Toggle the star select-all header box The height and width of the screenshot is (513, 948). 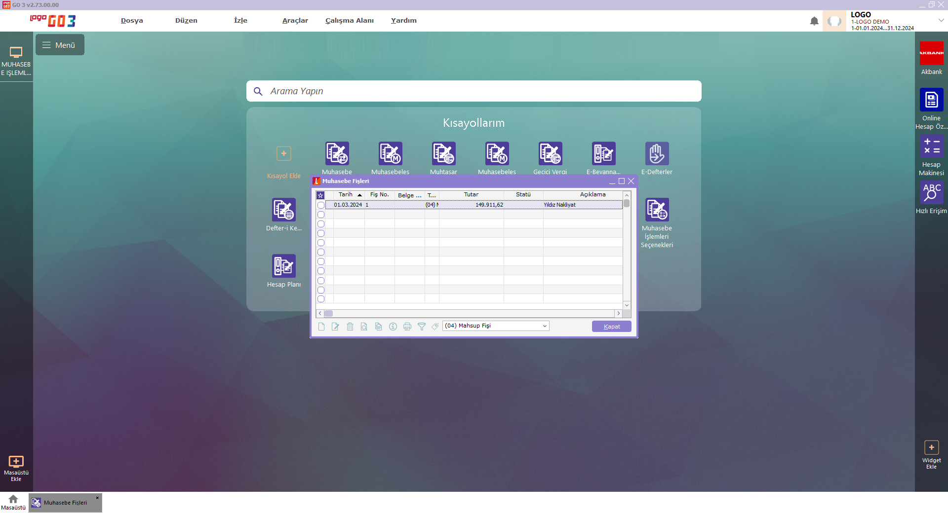(320, 195)
